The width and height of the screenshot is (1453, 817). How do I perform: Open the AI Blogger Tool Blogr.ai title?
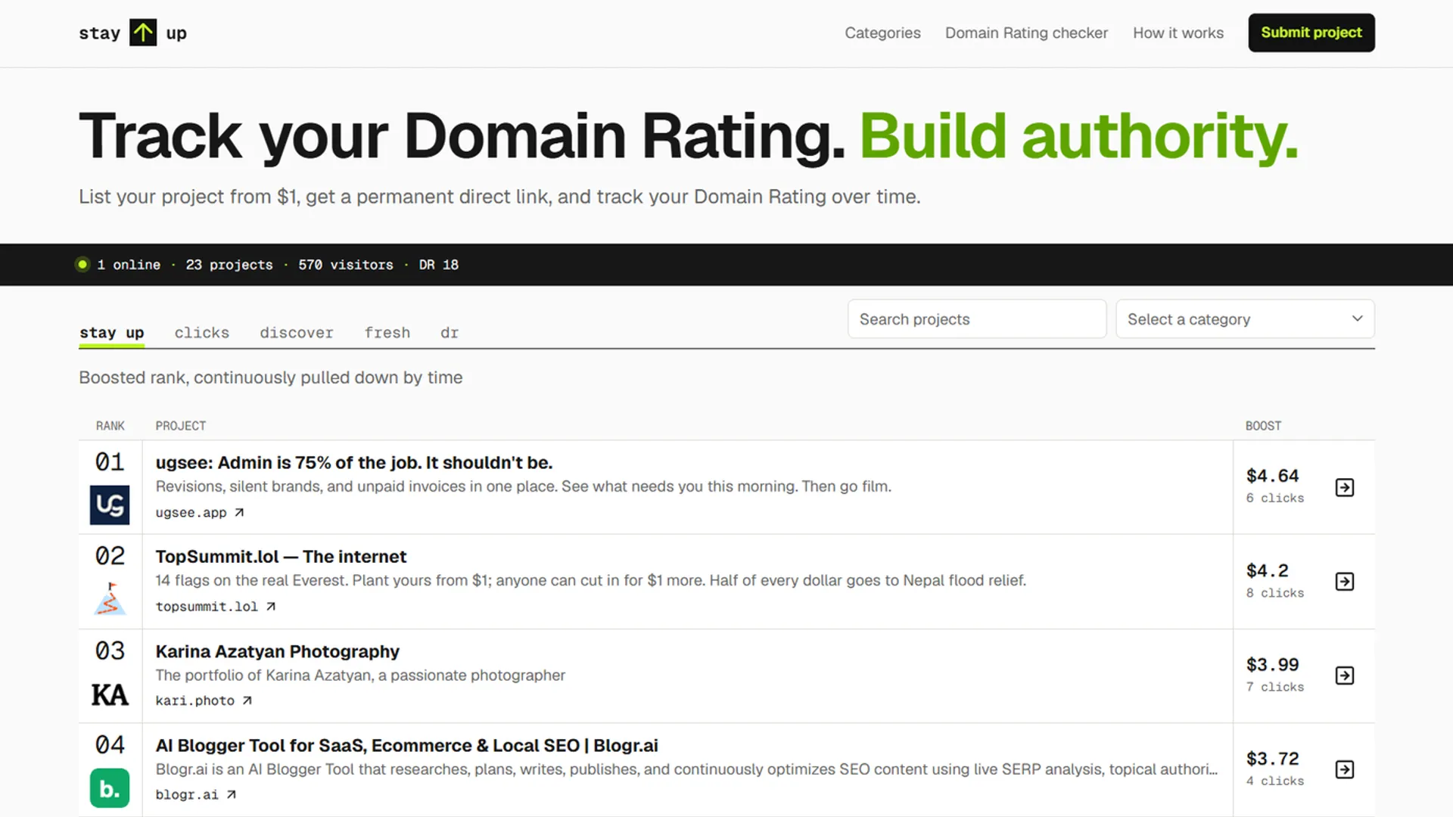point(406,745)
